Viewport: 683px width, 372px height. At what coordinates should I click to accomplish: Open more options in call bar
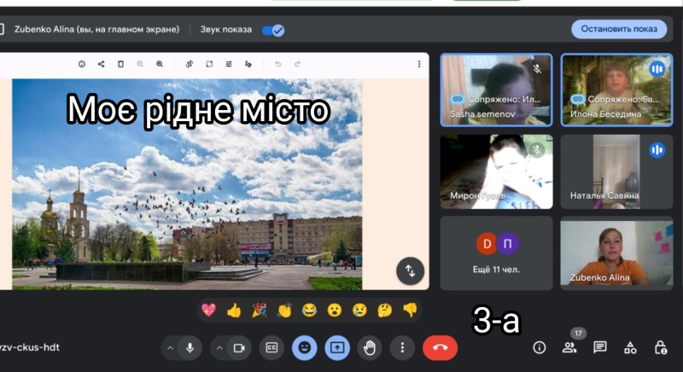(402, 347)
